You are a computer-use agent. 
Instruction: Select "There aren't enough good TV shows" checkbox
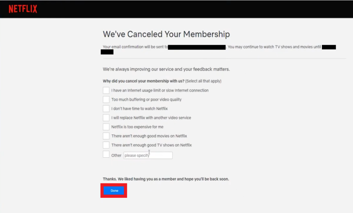pos(106,145)
